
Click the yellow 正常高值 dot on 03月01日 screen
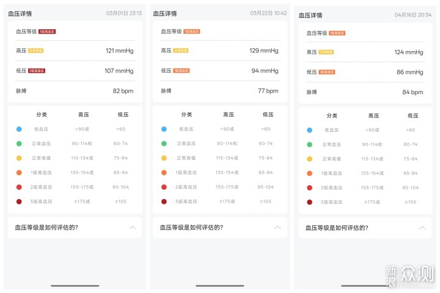click(x=19, y=158)
